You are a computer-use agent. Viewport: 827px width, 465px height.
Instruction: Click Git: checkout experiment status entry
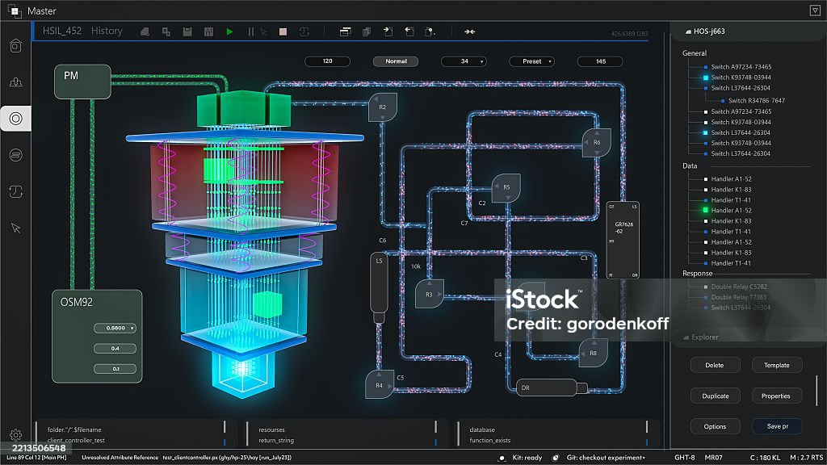(606, 458)
